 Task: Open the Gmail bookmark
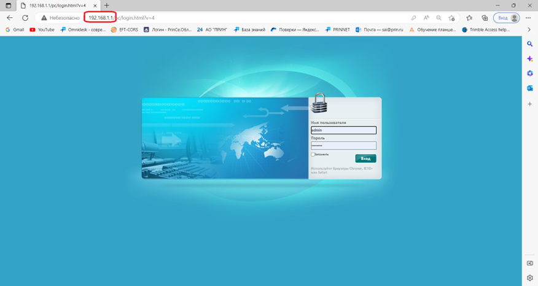click(x=15, y=30)
